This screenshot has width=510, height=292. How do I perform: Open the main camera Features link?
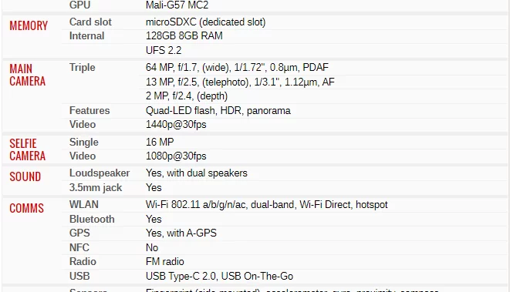[x=90, y=110]
